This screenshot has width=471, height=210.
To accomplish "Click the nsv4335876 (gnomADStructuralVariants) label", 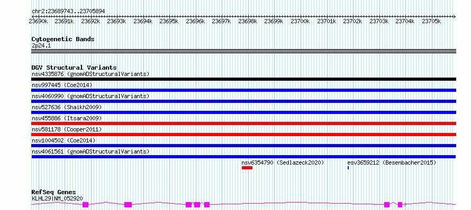I will click(x=90, y=74).
